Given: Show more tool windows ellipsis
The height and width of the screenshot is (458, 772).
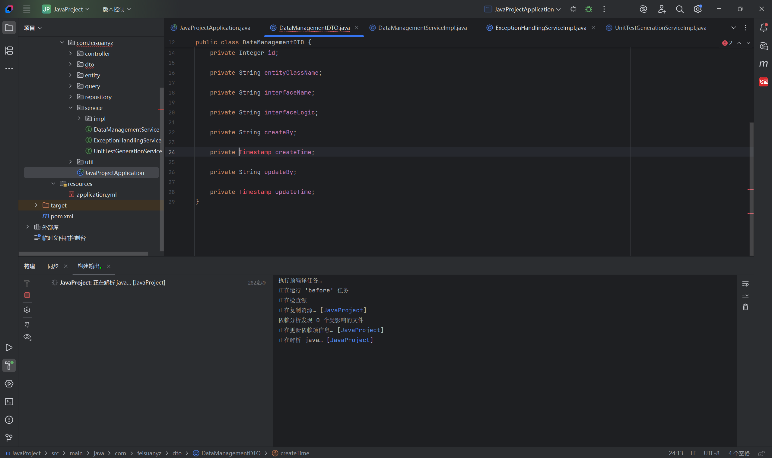Looking at the screenshot, I should pyautogui.click(x=9, y=69).
